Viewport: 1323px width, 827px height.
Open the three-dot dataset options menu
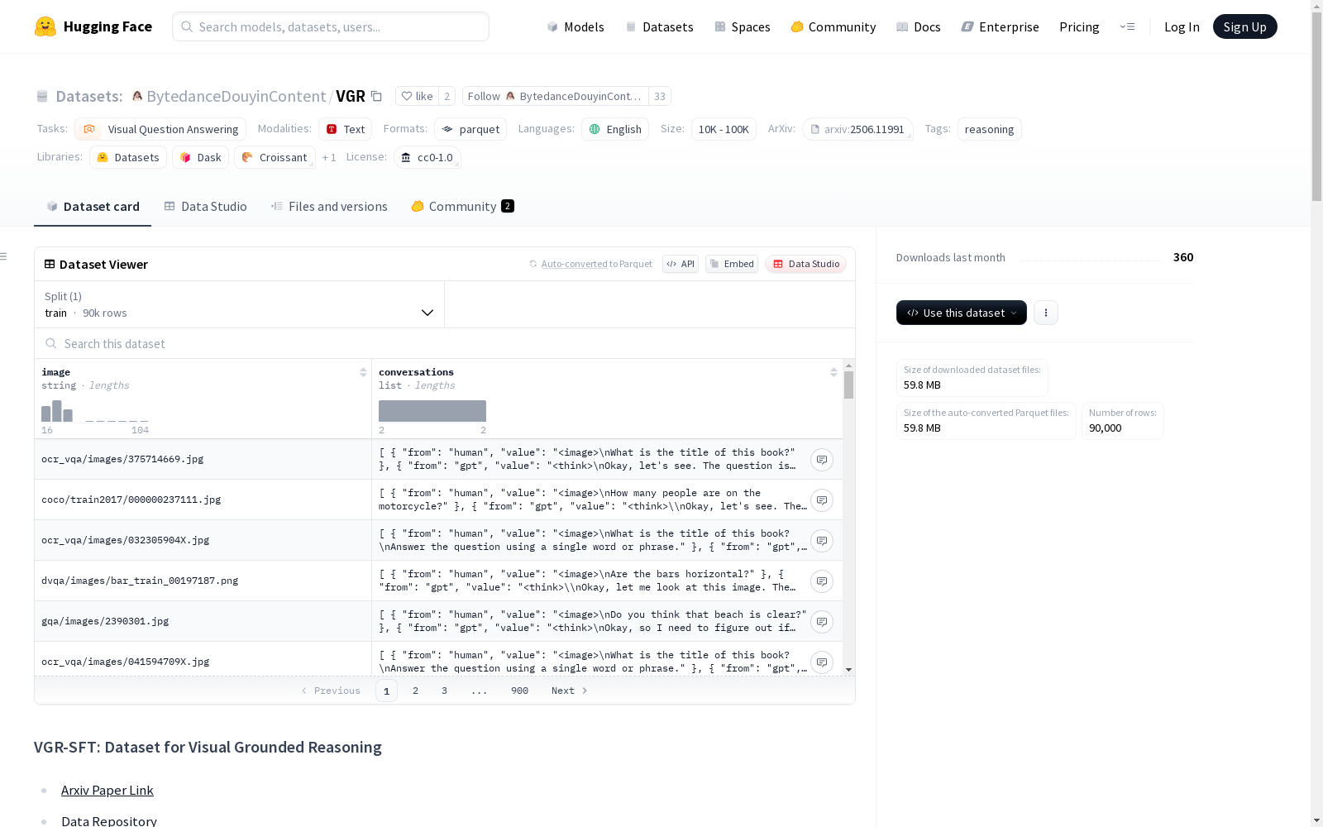(1046, 313)
